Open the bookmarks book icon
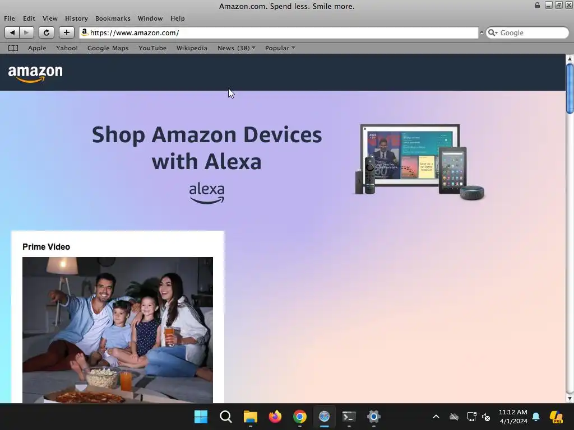 [13, 48]
